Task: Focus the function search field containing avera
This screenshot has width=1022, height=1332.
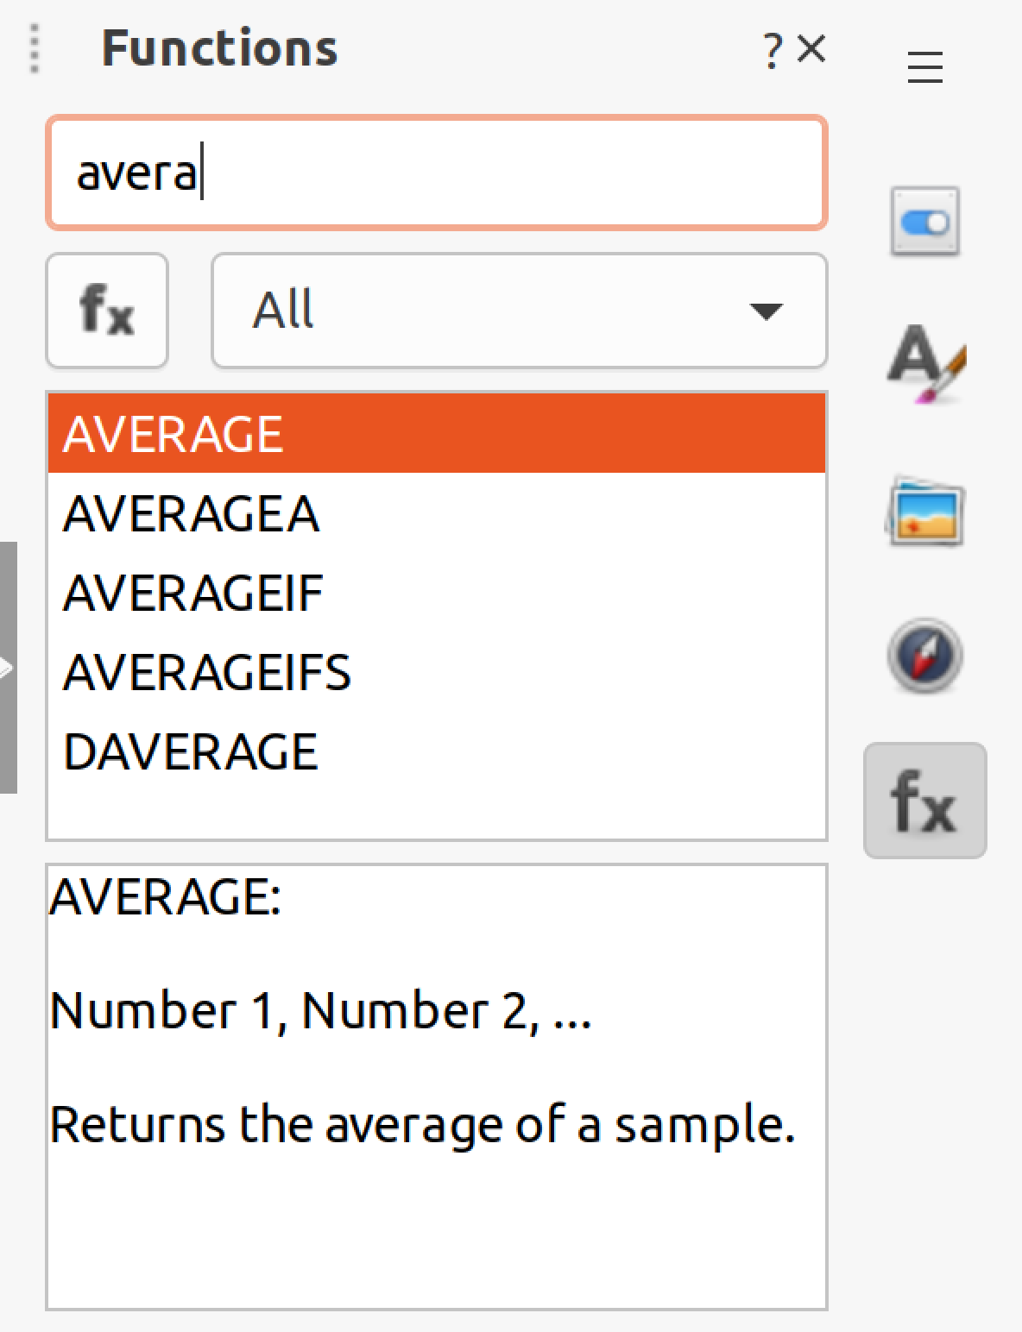Action: (x=436, y=173)
